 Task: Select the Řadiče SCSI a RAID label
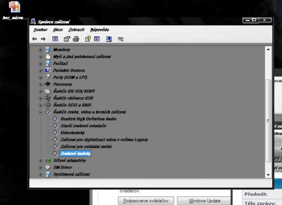72,105
